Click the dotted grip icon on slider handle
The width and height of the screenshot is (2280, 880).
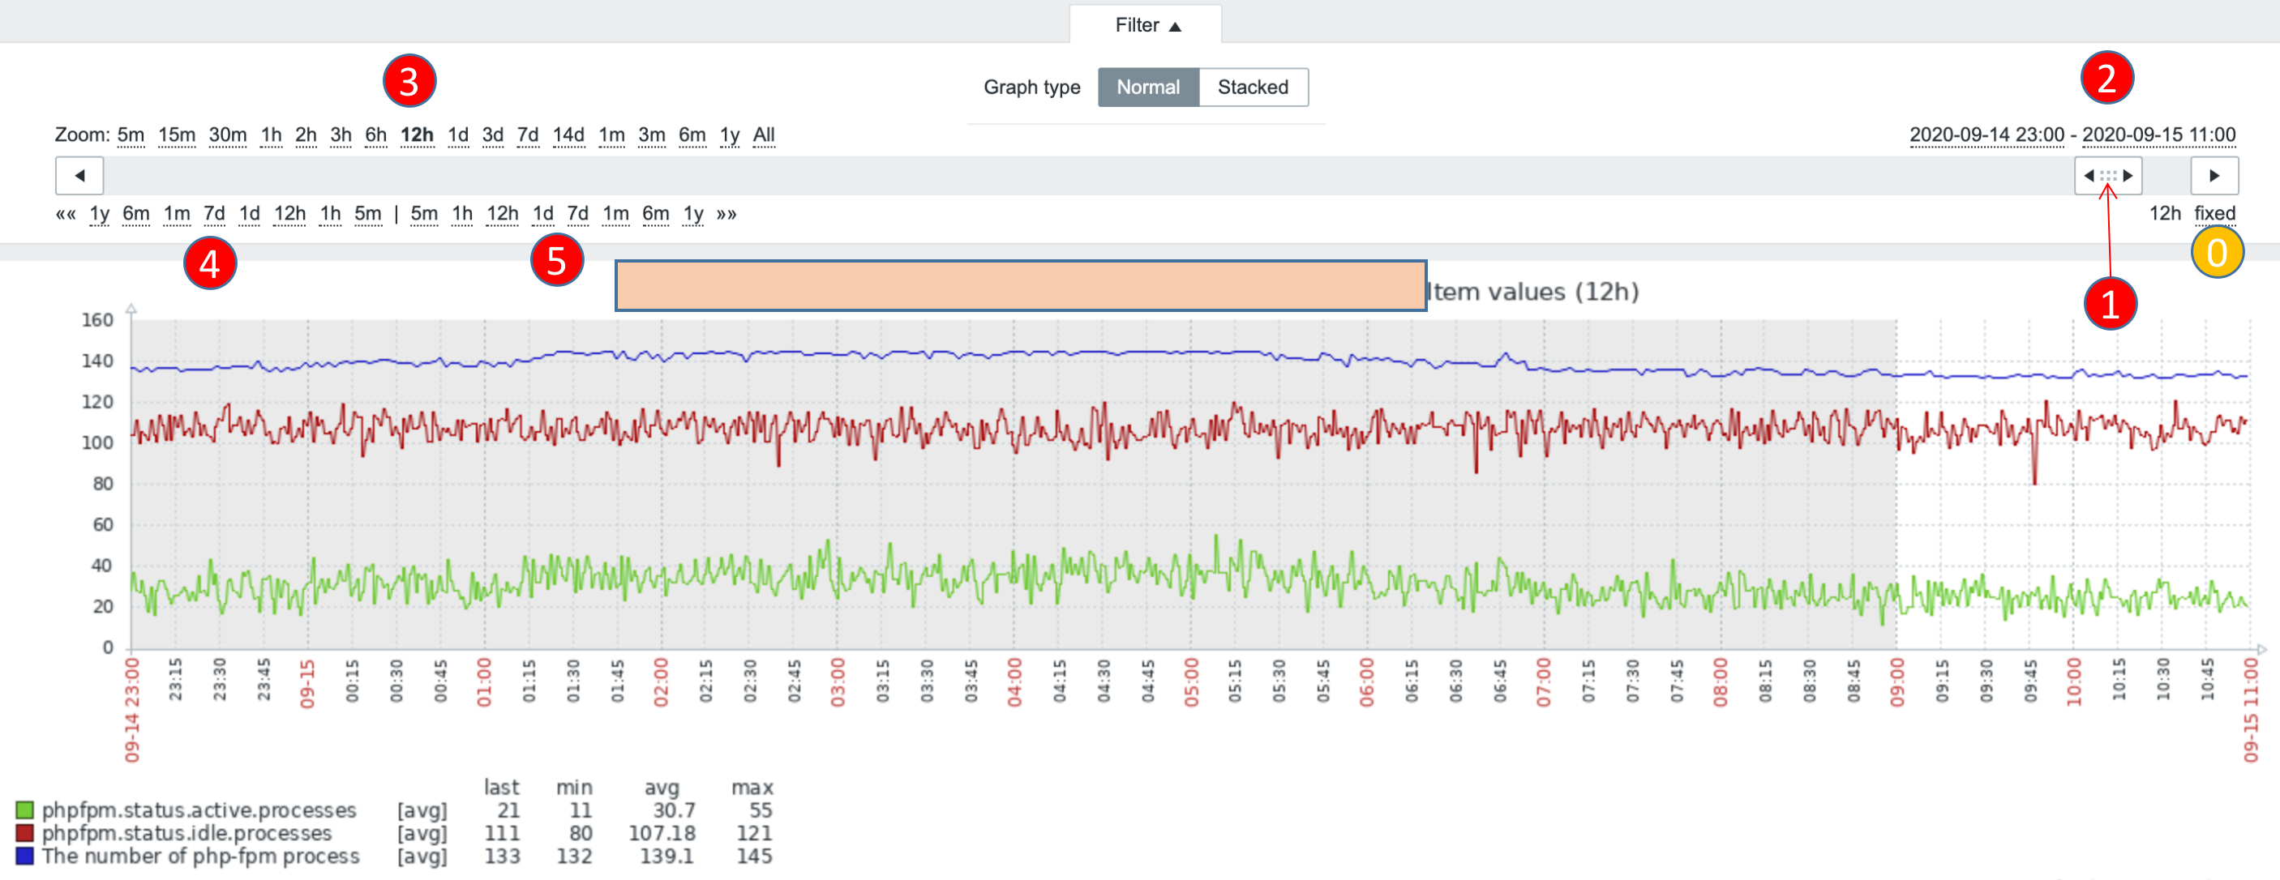click(2107, 175)
